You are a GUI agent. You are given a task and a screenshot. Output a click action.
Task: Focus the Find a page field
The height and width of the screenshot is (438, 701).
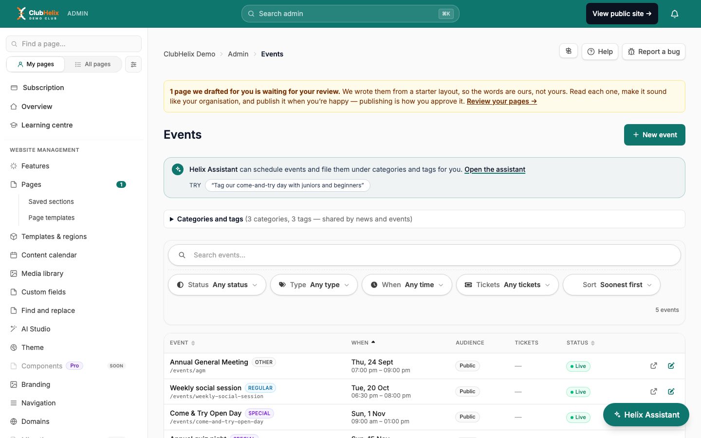[x=74, y=44]
